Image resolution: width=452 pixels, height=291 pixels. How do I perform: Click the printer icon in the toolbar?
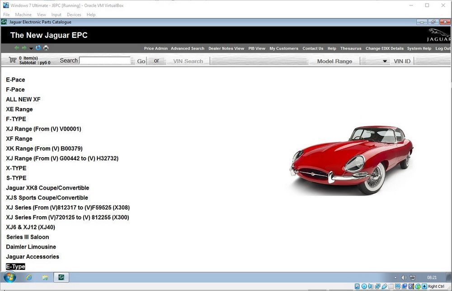46,48
